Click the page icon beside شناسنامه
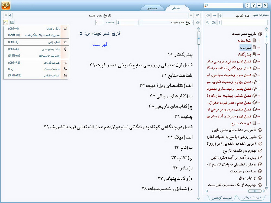This screenshot has height=203, width=271. click(x=254, y=41)
